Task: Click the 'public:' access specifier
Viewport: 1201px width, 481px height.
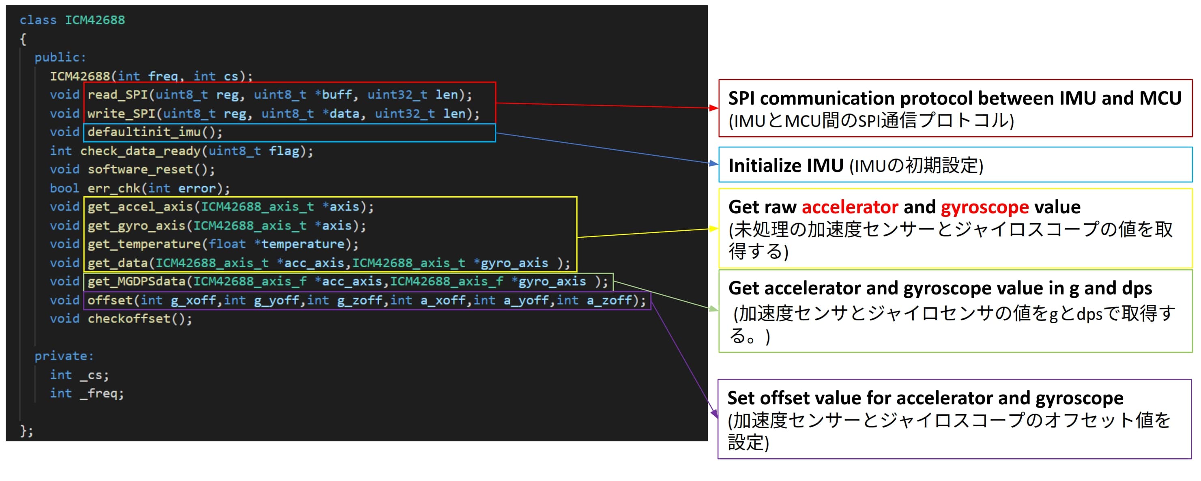Action: pos(60,57)
